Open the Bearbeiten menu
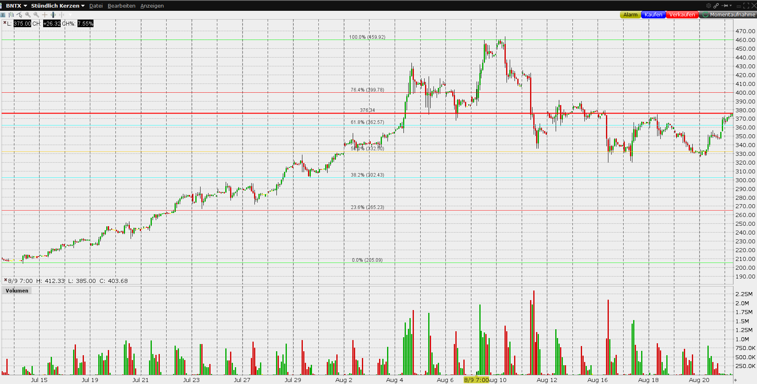The image size is (757, 384). click(x=121, y=6)
